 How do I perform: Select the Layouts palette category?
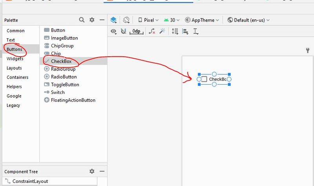pyautogui.click(x=14, y=68)
